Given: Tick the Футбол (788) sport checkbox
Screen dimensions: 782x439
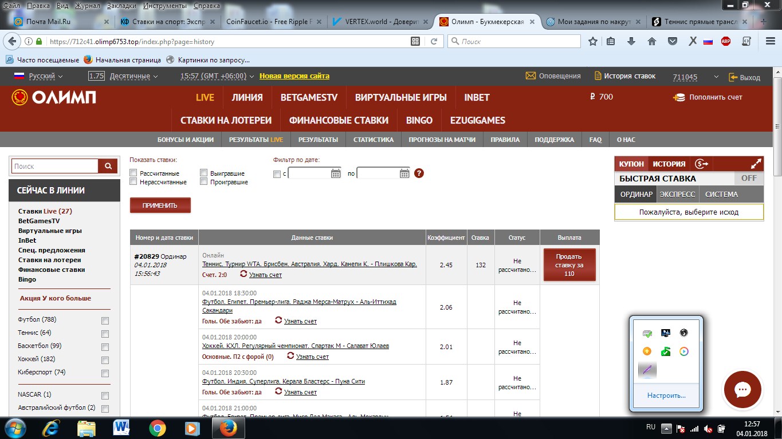Looking at the screenshot, I should (105, 321).
